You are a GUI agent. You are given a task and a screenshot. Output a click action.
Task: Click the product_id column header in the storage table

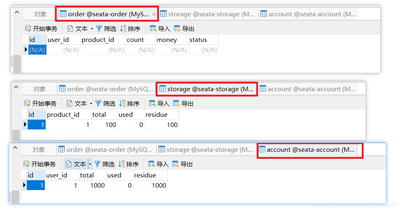point(63,115)
